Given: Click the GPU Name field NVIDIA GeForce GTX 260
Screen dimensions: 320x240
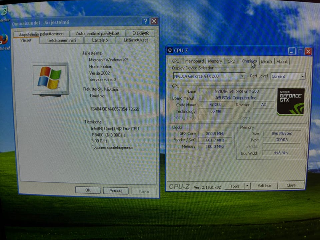Looking at the screenshot, I should [237, 91].
